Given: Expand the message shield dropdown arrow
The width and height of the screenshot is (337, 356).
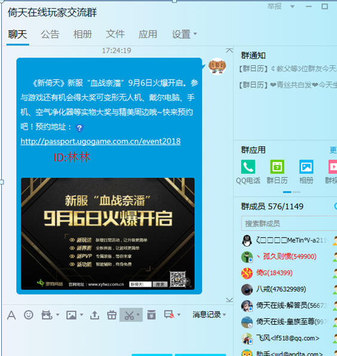Looking at the screenshot, I should 179,315.
